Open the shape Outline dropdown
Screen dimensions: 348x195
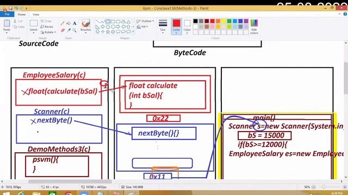click(145, 21)
